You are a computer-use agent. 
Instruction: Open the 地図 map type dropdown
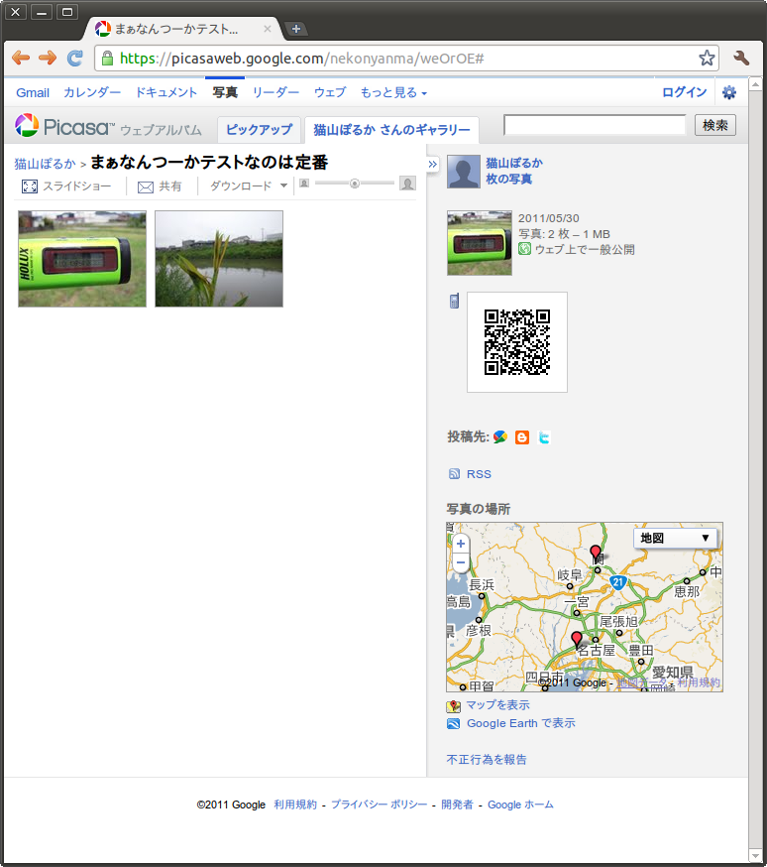(676, 538)
